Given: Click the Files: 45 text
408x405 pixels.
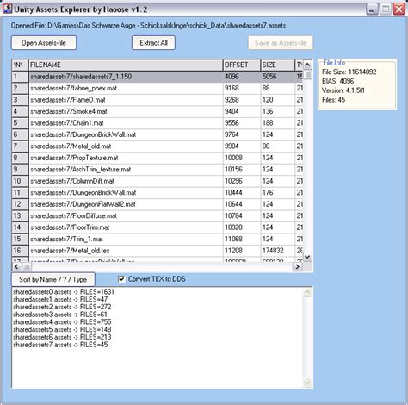Looking at the screenshot, I should point(333,100).
